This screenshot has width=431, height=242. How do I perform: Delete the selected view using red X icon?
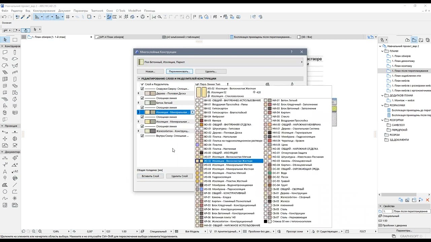point(428,200)
